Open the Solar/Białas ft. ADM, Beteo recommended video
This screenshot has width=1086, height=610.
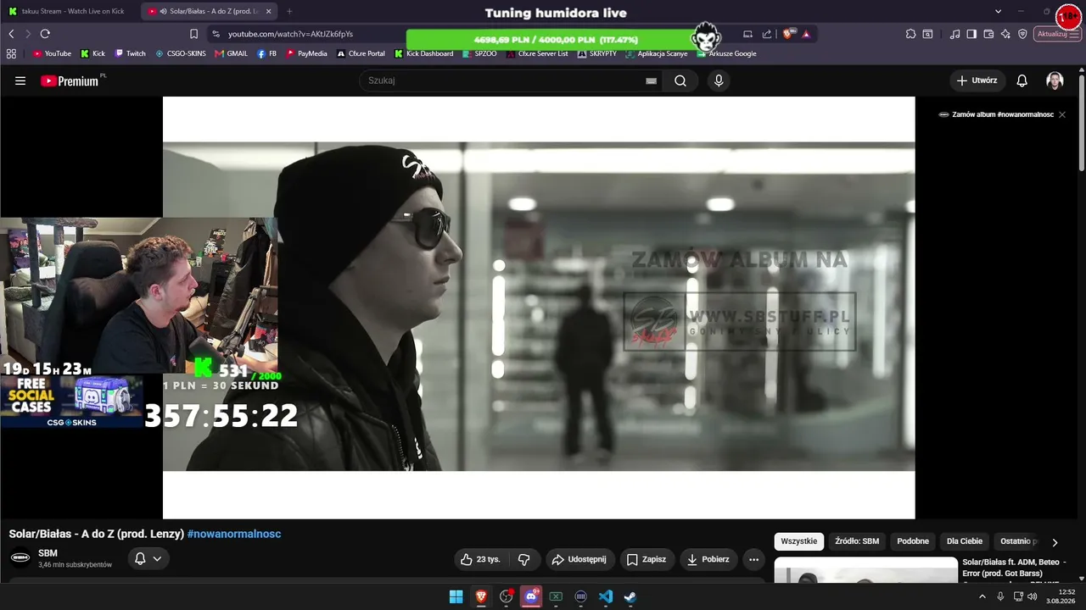point(1014,568)
